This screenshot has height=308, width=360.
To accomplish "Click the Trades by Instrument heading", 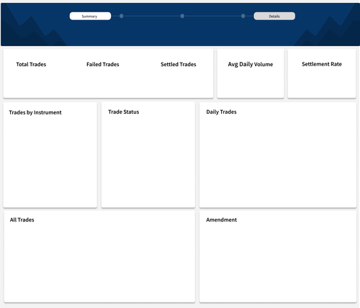I will 35,112.
